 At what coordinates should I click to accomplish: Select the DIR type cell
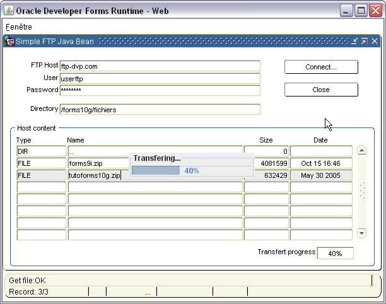point(42,151)
